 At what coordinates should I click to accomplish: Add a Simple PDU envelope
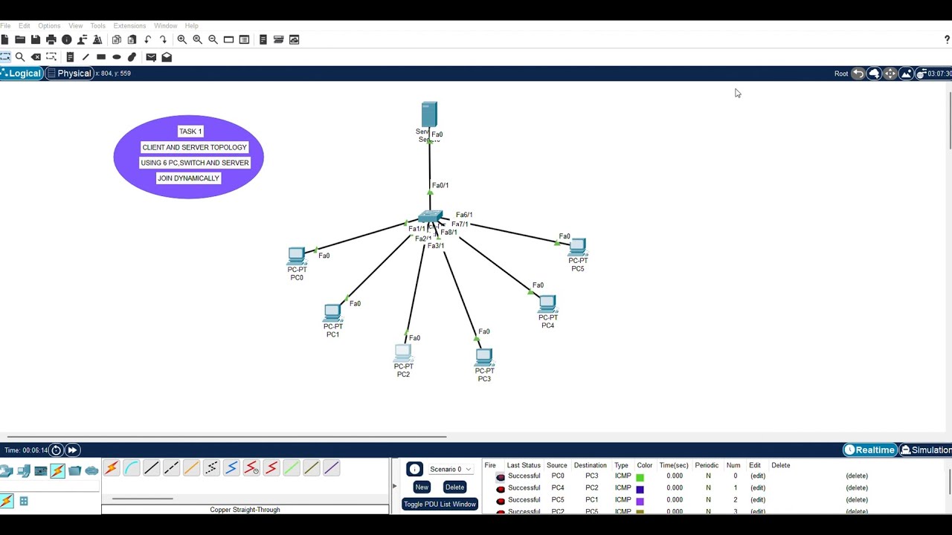(x=151, y=57)
